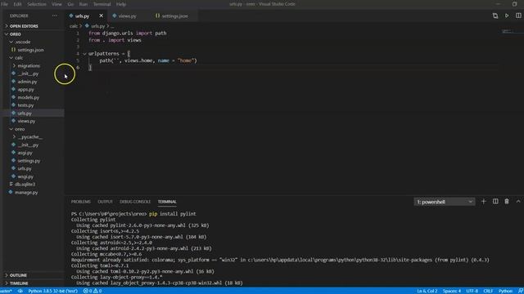
Task: Change indentation via Spaces: 4
Action: [452, 291]
